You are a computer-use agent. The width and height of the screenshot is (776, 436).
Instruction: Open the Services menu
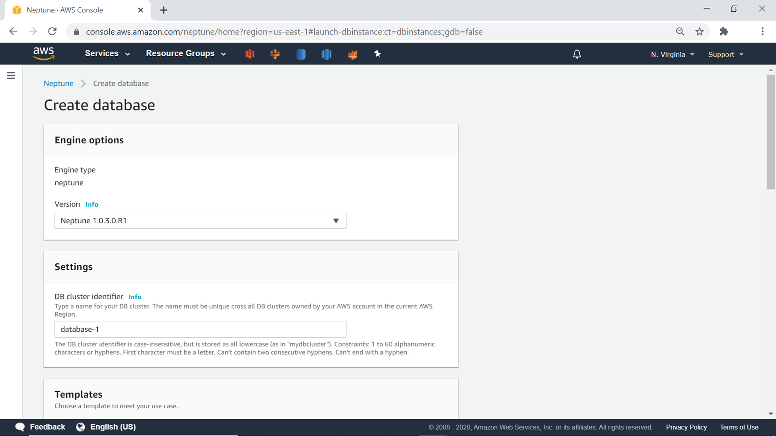point(107,53)
